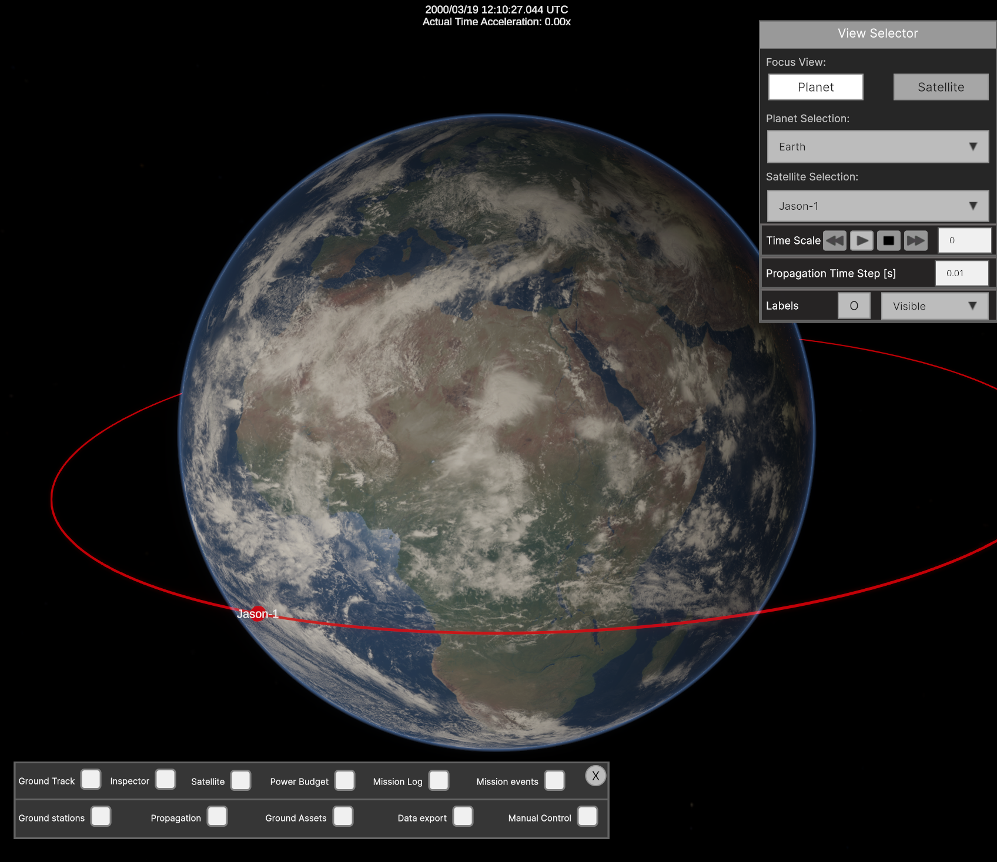
Task: Check the Manual Control checkbox
Action: click(x=587, y=817)
